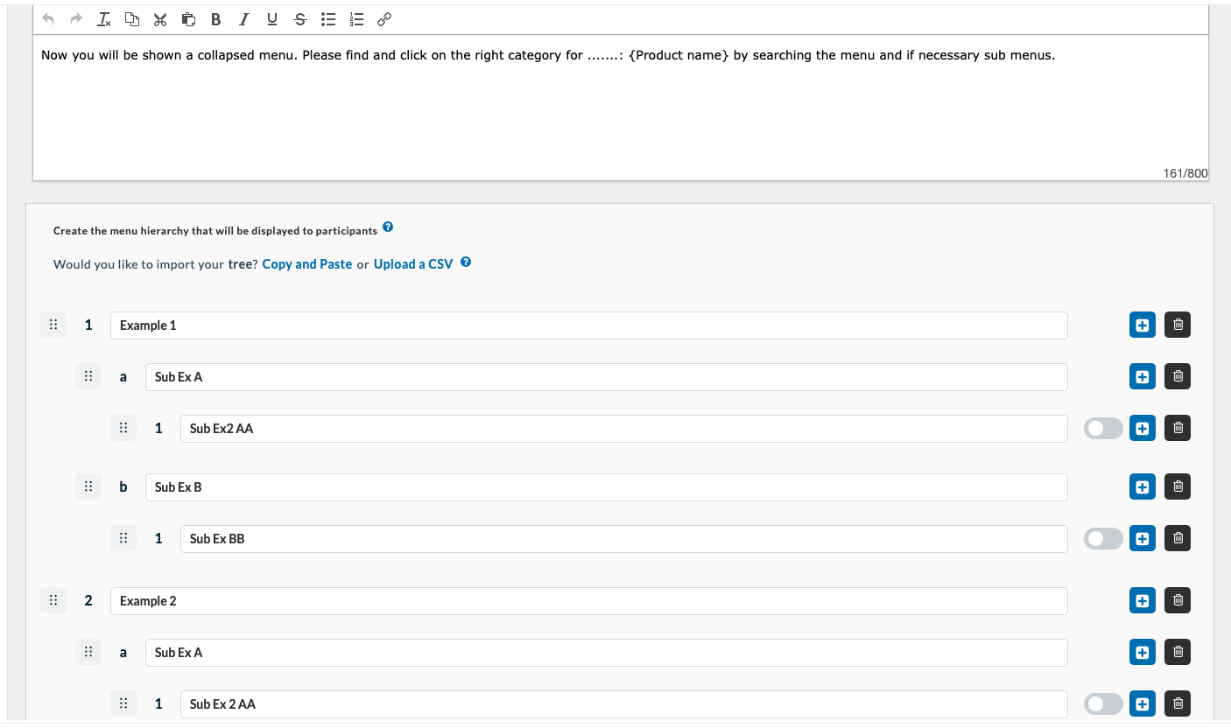This screenshot has width=1231, height=728.
Task: Toggle the switch on Sub Ex2 AA row
Action: click(x=1102, y=429)
